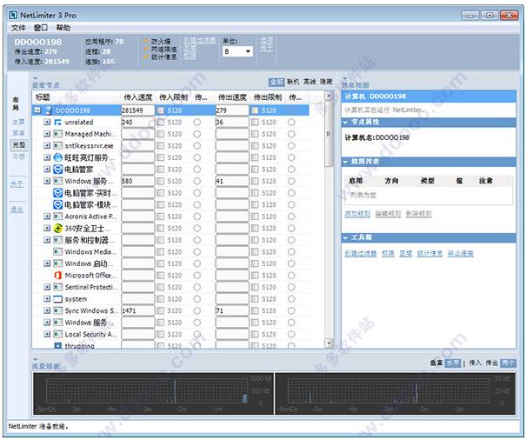Collapse the DDOOO198 root node
526x440 pixels.
(37, 110)
